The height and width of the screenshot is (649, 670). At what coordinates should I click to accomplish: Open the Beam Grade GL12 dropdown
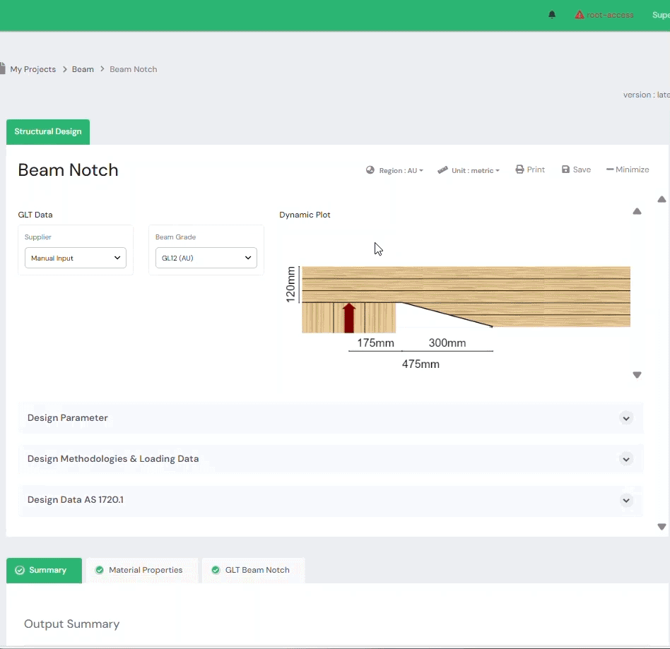[206, 258]
